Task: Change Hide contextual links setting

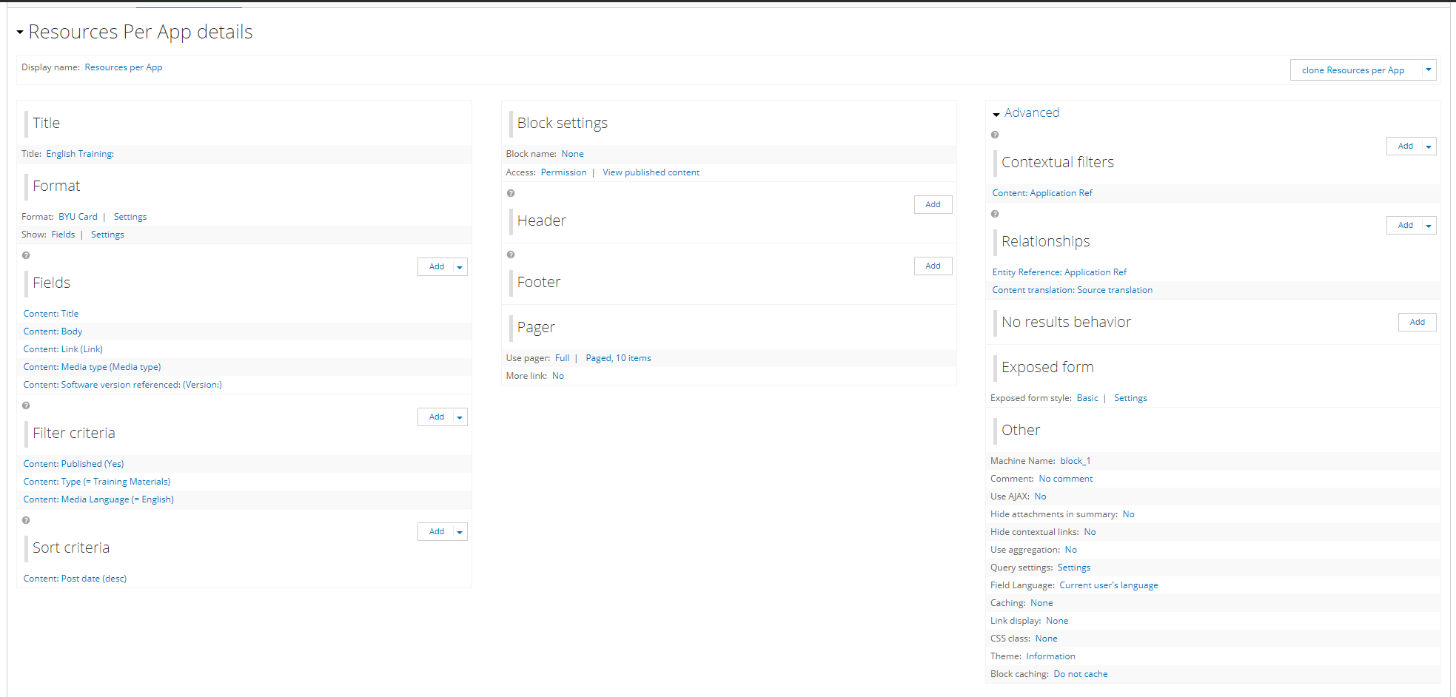Action: point(1090,532)
